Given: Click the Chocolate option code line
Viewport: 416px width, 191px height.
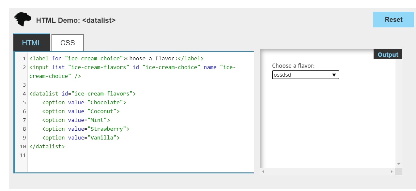Looking at the screenshot, I should [84, 103].
